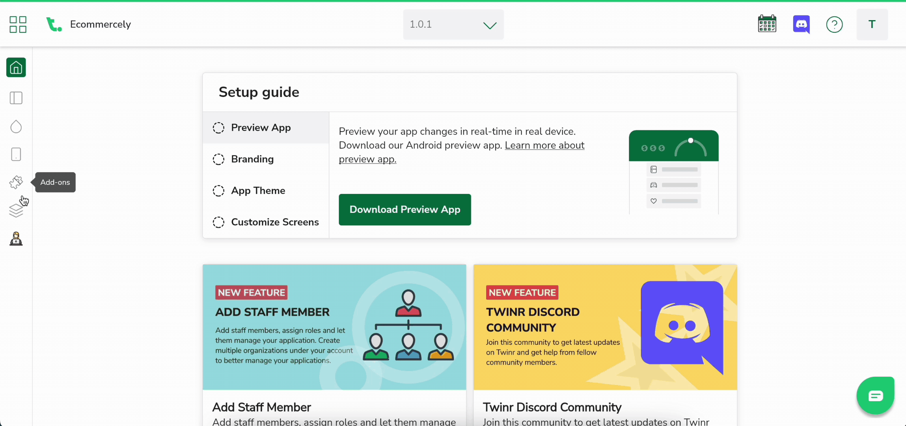Open the stacked layers sidebar icon
The image size is (906, 426).
coord(16,211)
